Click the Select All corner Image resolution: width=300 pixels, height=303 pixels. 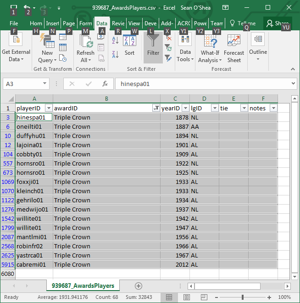click(11, 99)
